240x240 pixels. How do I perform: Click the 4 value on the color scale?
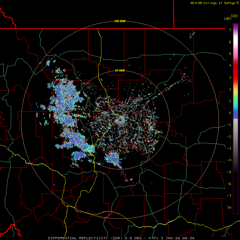click(230, 66)
